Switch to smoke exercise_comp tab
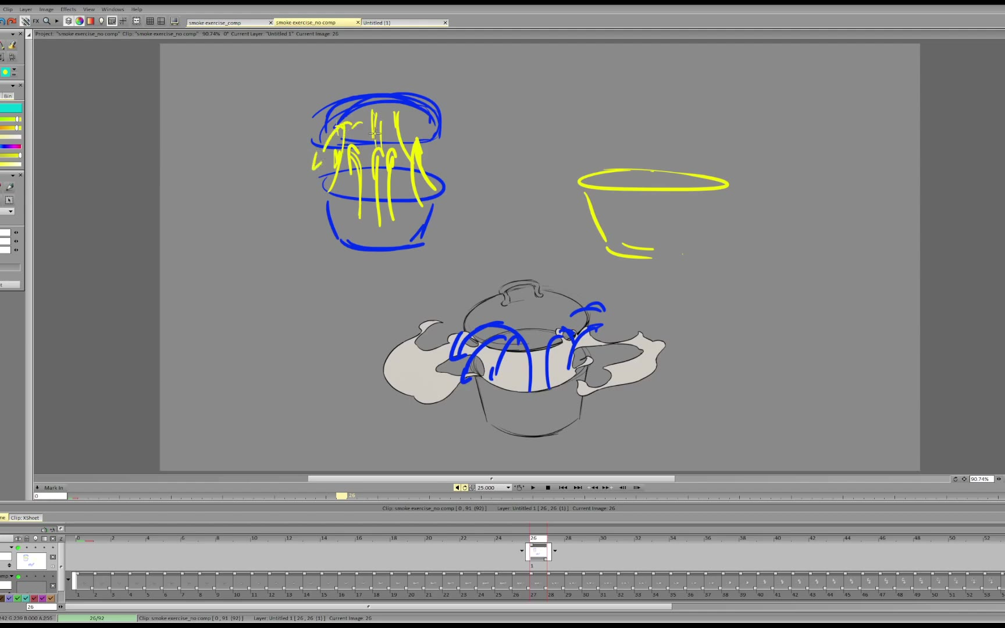 pos(227,23)
